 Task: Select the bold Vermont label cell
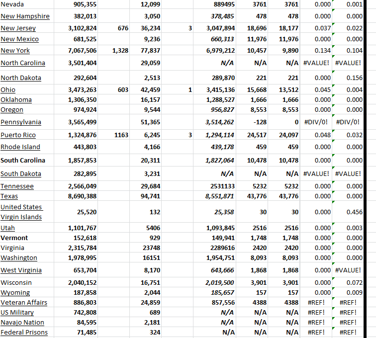14,238
